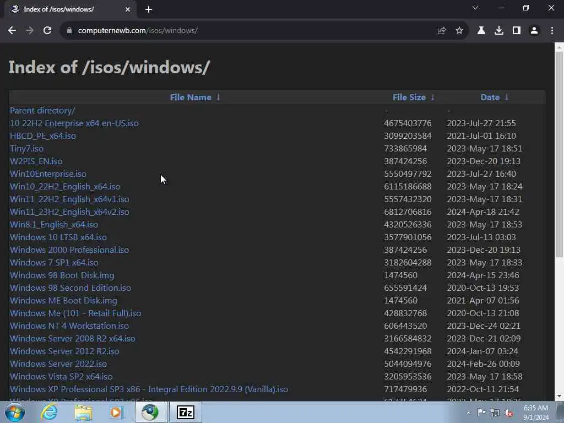Open Windows Explorer folder in taskbar
The image size is (564, 423).
tap(84, 412)
